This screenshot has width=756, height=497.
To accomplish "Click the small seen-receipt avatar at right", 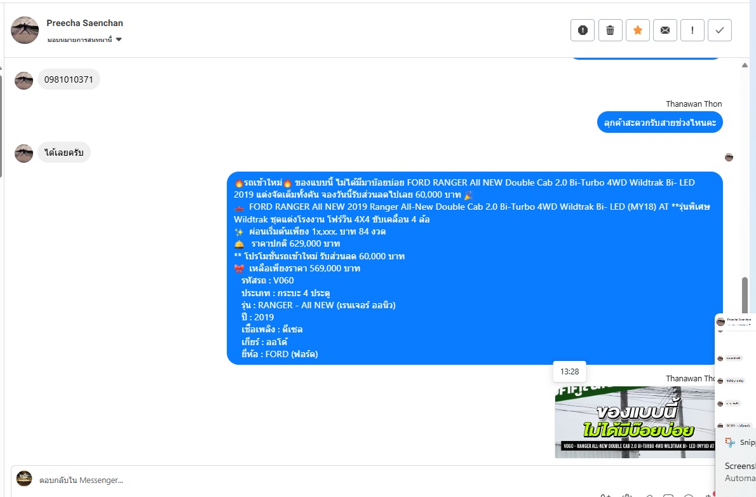I will click(x=729, y=158).
